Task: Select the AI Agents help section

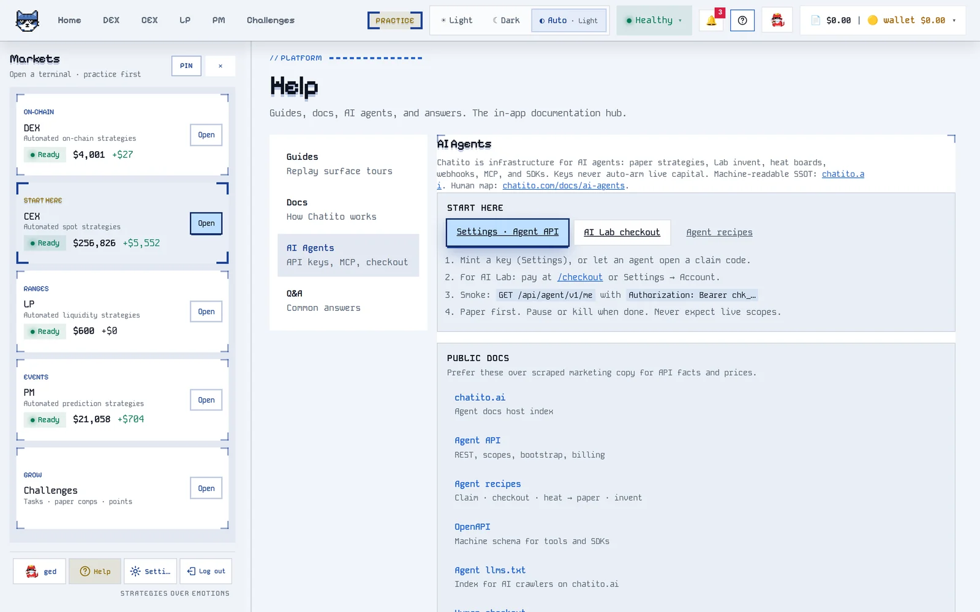Action: coord(349,255)
